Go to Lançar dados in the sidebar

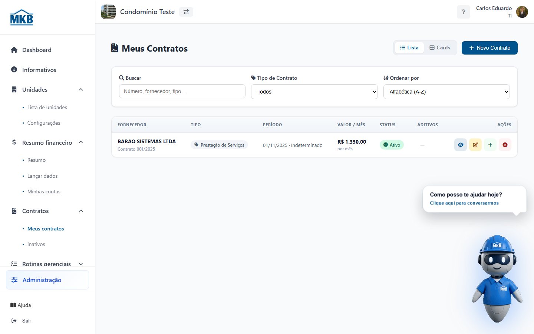(x=42, y=176)
